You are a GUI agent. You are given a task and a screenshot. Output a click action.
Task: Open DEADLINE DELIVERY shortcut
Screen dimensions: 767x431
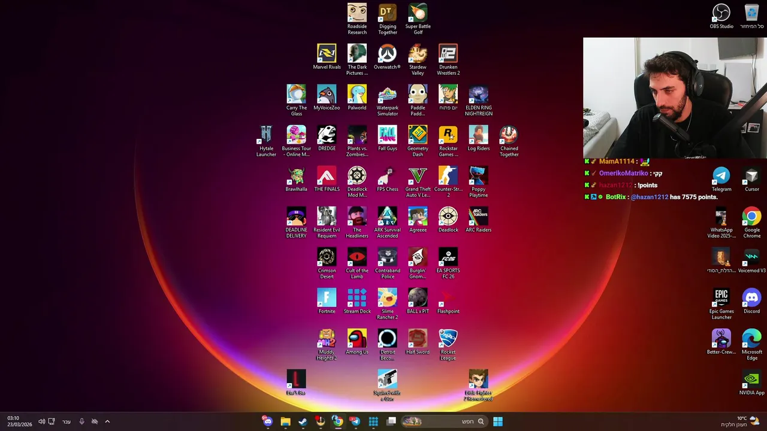pos(296,223)
